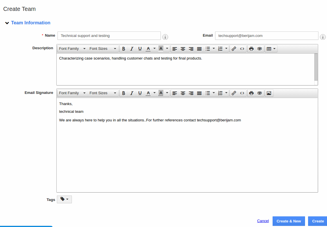Print the Description content
This screenshot has width=327, height=227.
(251, 49)
